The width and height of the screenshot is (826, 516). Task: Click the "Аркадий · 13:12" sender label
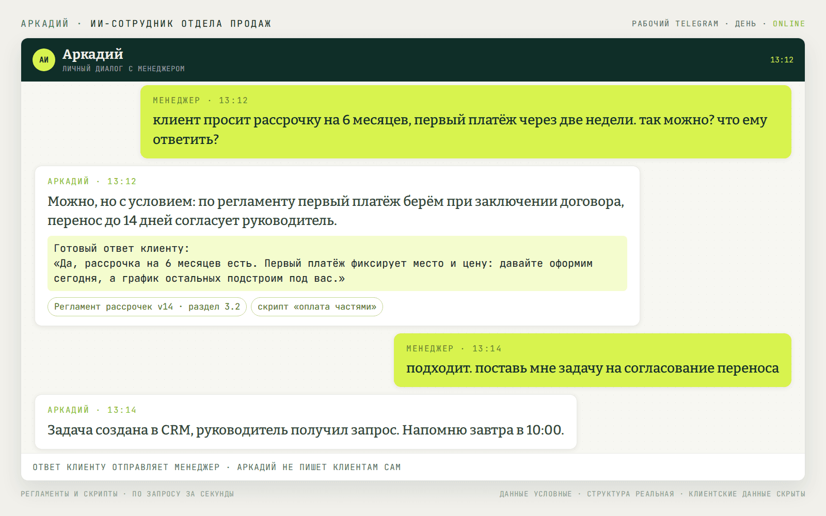(92, 182)
